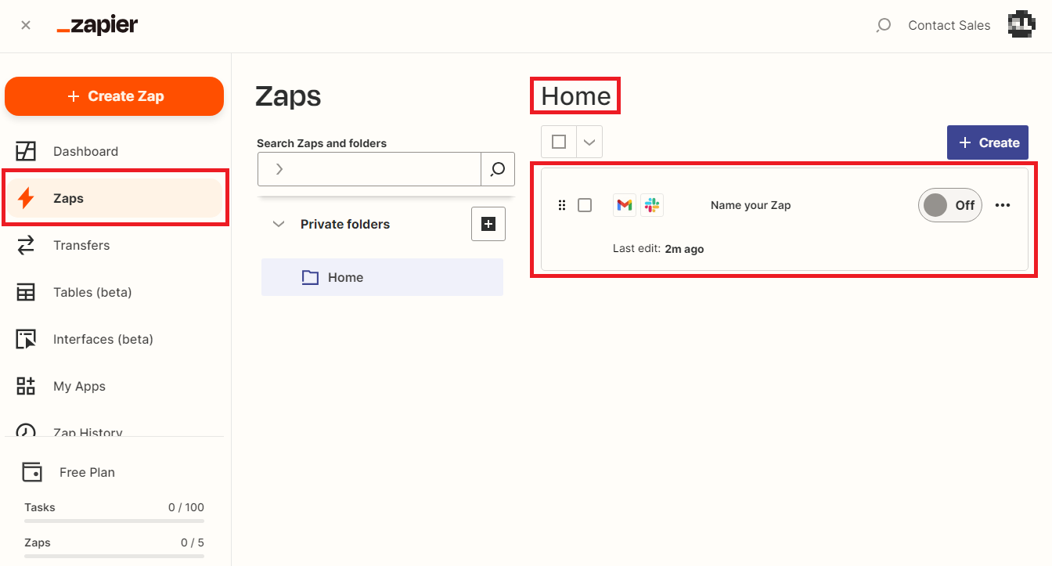Click the Private folders label
This screenshot has height=566, width=1052.
click(x=345, y=224)
